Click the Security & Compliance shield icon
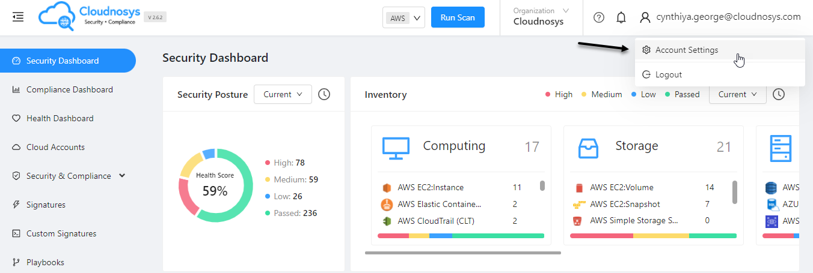 pos(16,176)
